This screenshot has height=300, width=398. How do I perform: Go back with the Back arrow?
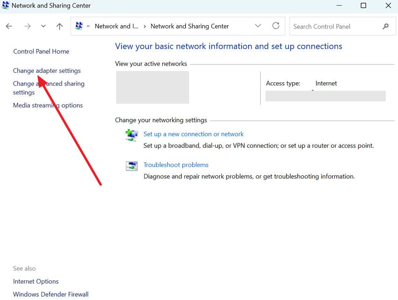pyautogui.click(x=9, y=26)
